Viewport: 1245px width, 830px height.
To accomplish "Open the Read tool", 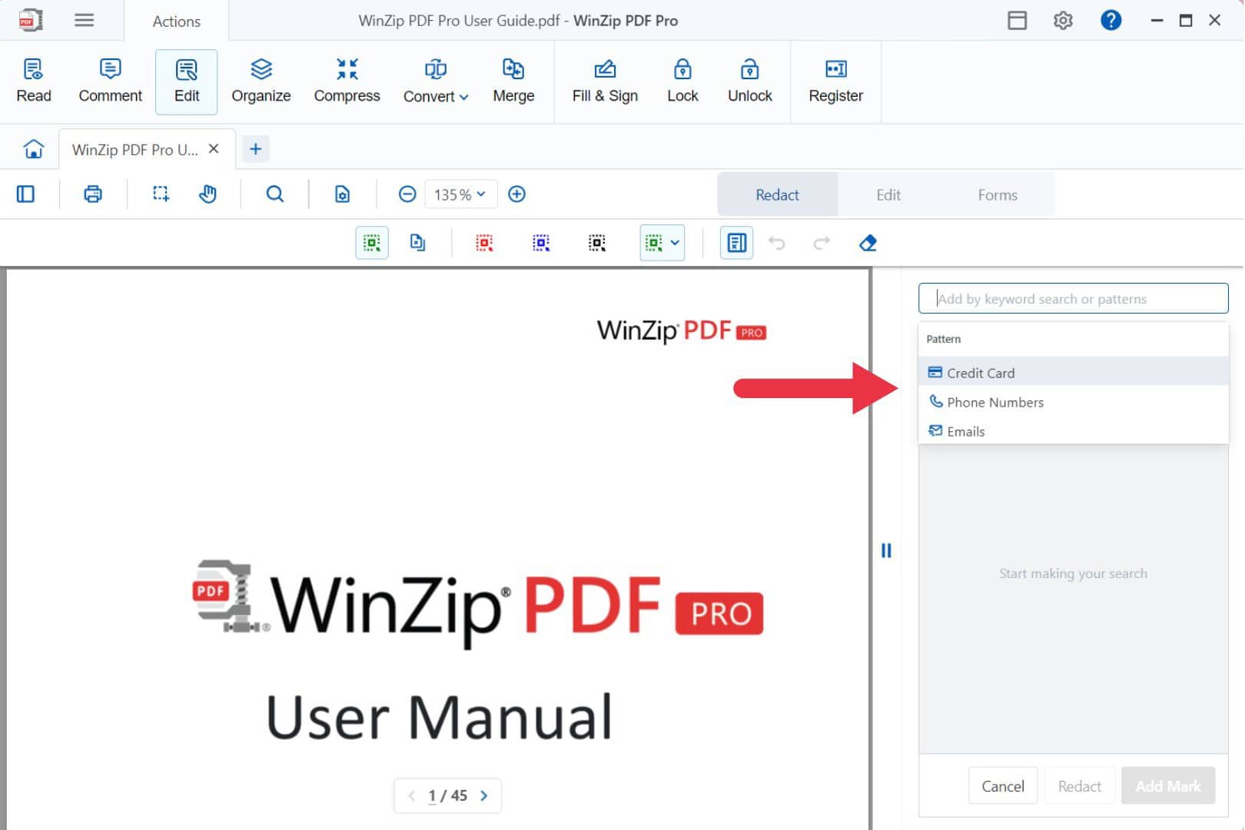I will [x=34, y=81].
